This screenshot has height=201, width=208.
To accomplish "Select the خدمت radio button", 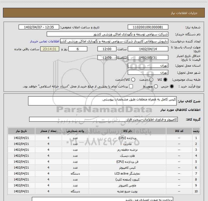I will pyautogui.click(x=151, y=80).
